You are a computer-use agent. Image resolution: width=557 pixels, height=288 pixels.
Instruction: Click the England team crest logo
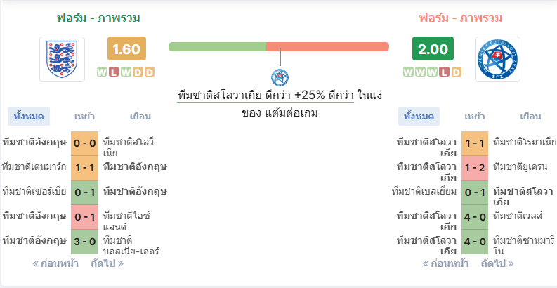tap(63, 59)
